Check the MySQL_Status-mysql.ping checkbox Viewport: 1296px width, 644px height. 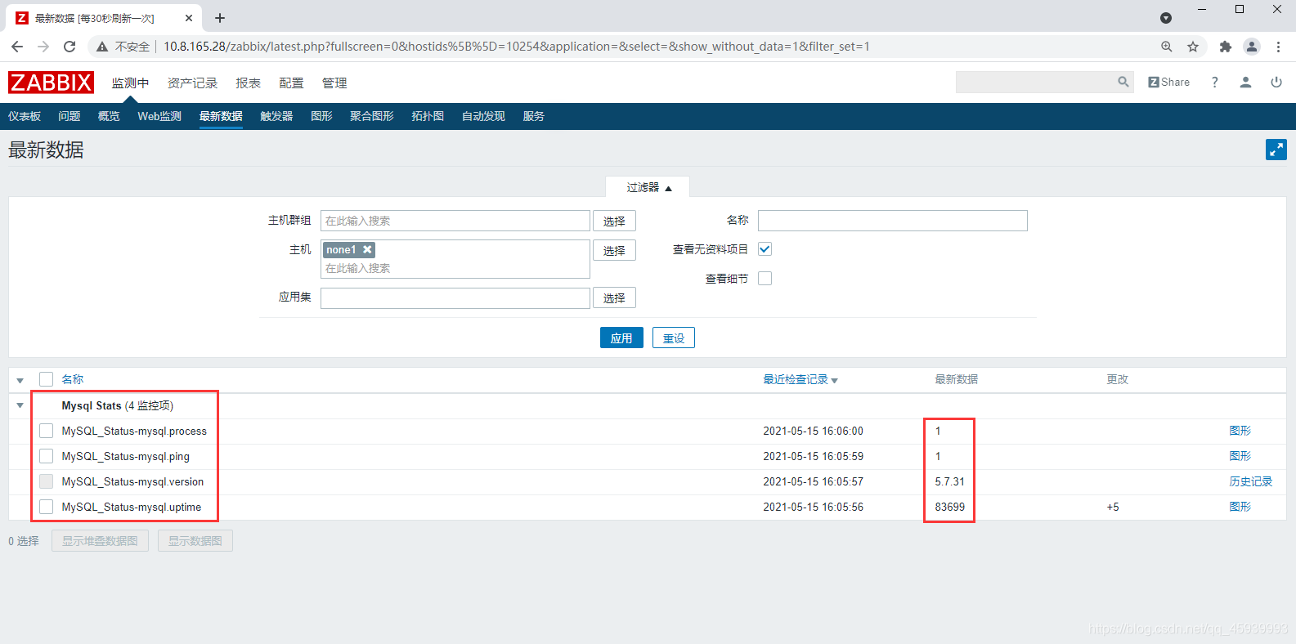pos(46,456)
